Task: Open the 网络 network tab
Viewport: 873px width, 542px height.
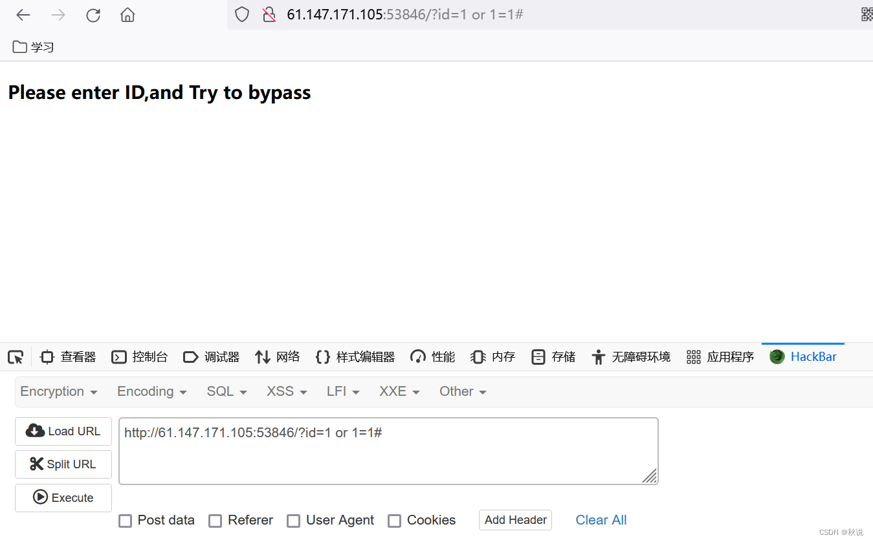Action: click(278, 356)
